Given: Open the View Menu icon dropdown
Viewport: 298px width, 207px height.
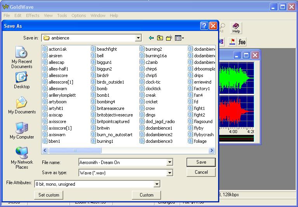Looking at the screenshot, I should 179,38.
